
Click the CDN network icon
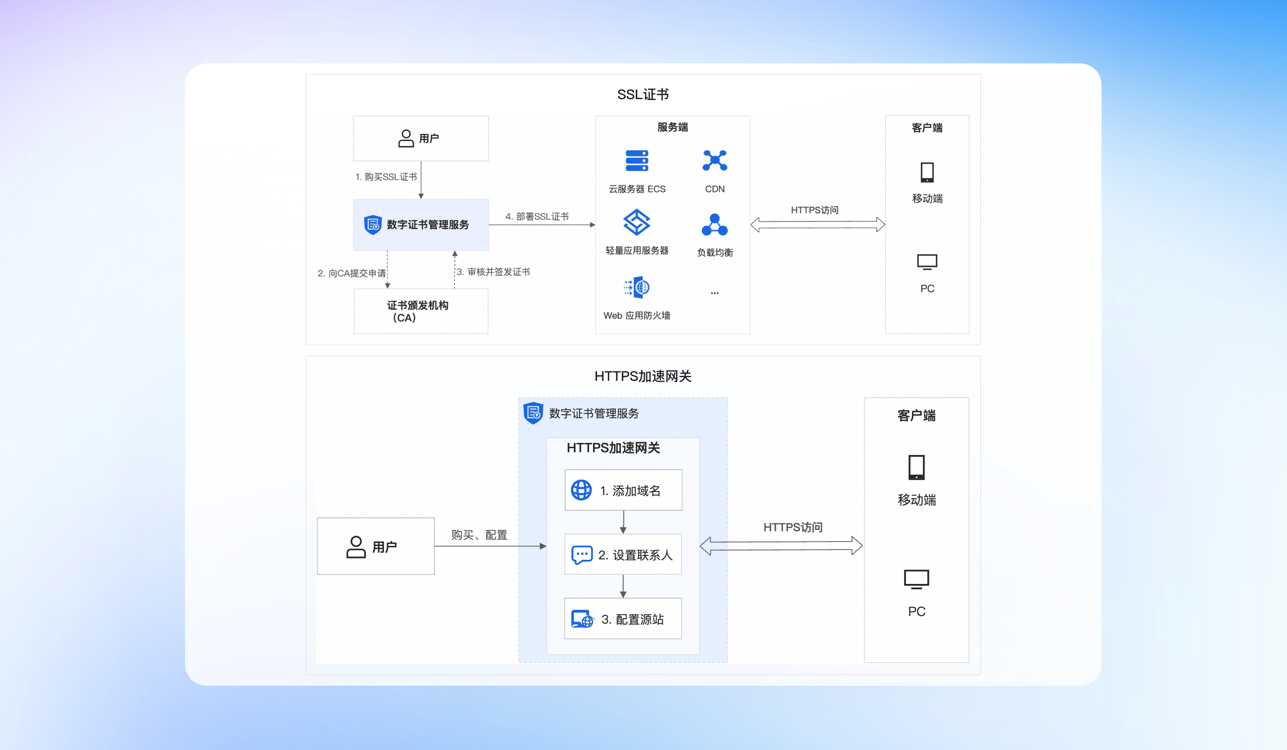pos(715,160)
